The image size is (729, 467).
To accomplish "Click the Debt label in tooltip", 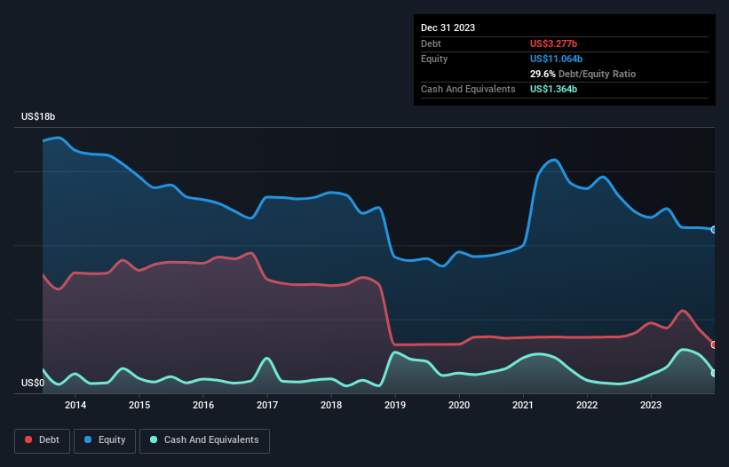I will coord(431,44).
